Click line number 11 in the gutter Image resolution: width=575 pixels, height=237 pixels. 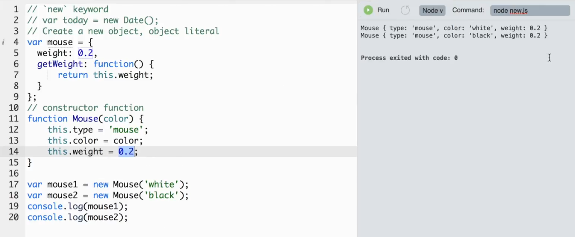[x=14, y=119]
